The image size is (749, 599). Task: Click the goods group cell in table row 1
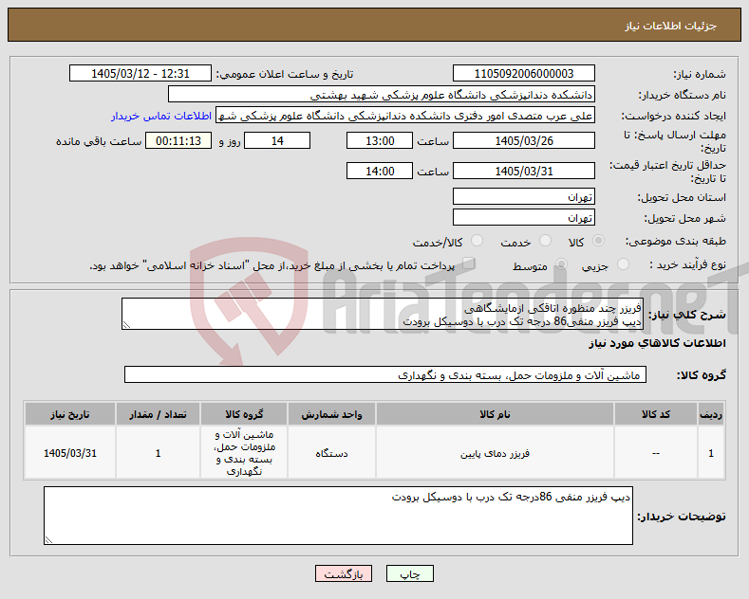pyautogui.click(x=244, y=453)
